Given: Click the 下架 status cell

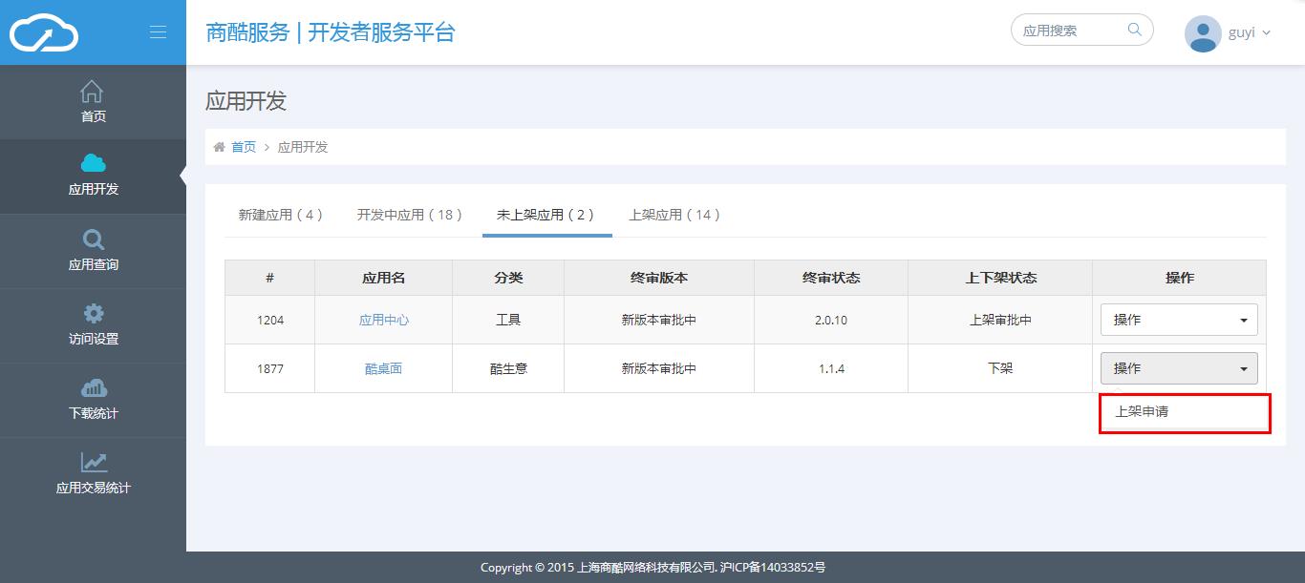Looking at the screenshot, I should 1000,368.
